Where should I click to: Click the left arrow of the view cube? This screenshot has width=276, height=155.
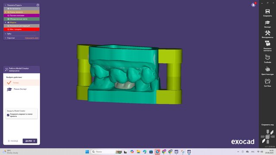(263, 136)
